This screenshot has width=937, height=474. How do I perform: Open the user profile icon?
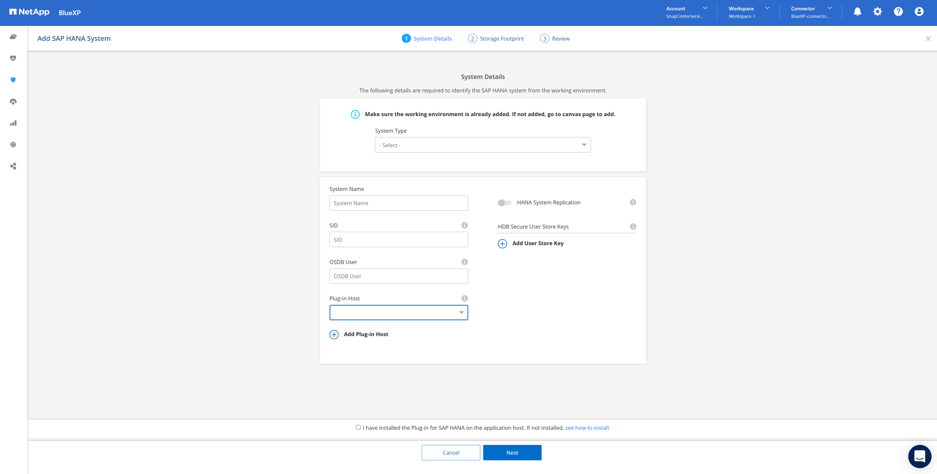tap(919, 12)
